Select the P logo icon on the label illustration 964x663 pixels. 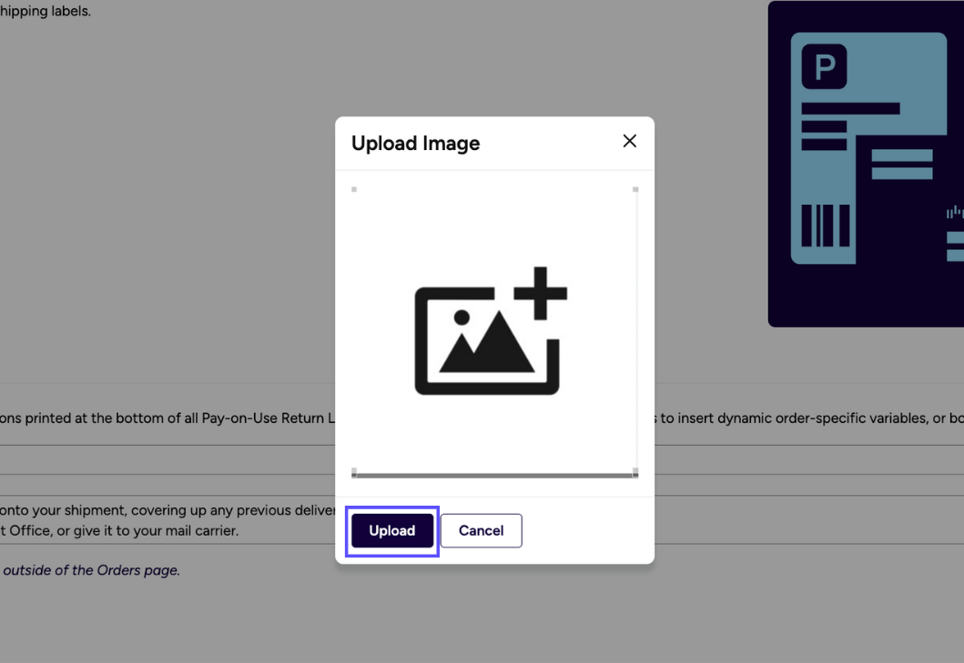pyautogui.click(x=822, y=66)
